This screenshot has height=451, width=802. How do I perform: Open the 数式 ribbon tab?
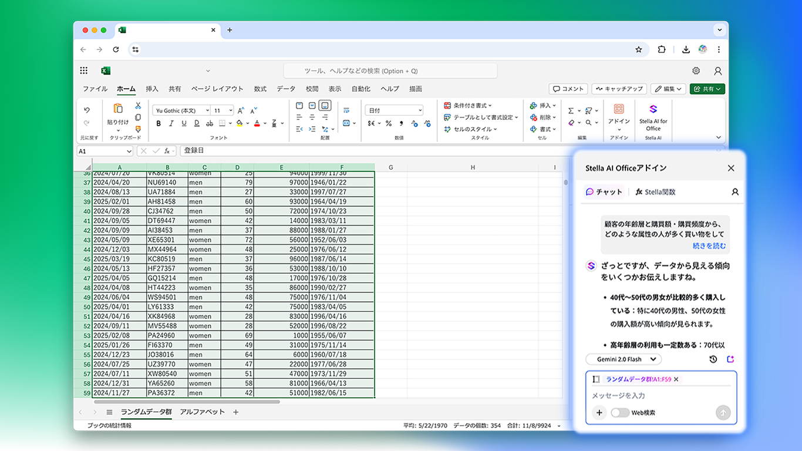click(x=260, y=89)
